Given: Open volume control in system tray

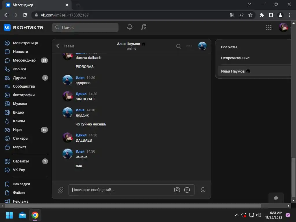Looking at the screenshot, I should click(259, 215).
